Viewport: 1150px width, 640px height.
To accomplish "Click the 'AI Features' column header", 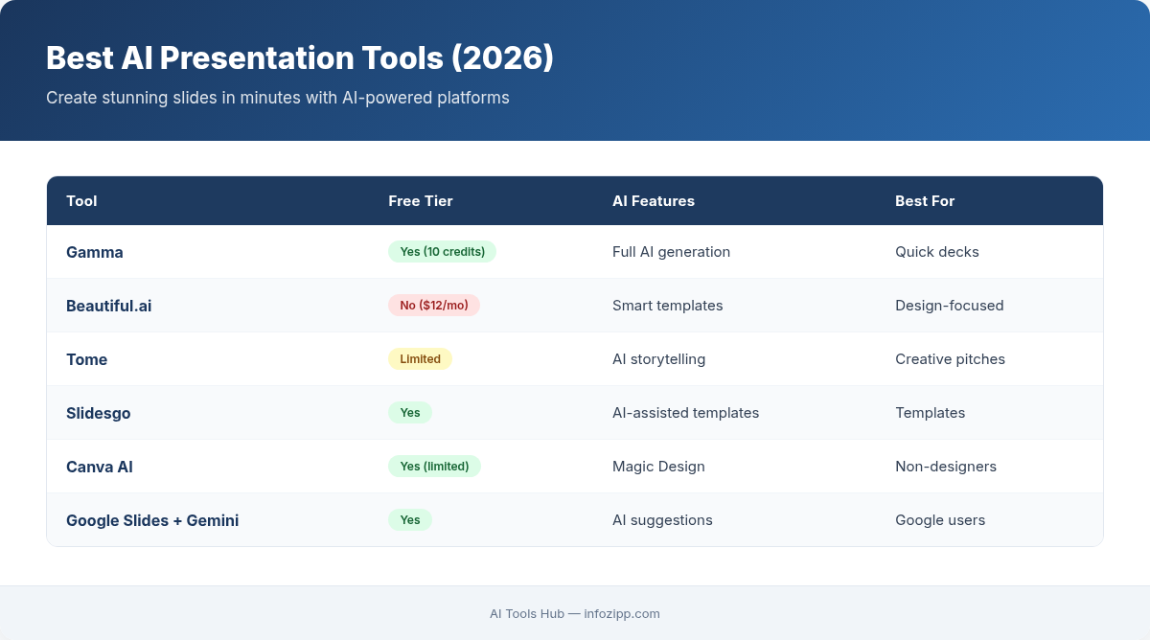I will point(654,201).
